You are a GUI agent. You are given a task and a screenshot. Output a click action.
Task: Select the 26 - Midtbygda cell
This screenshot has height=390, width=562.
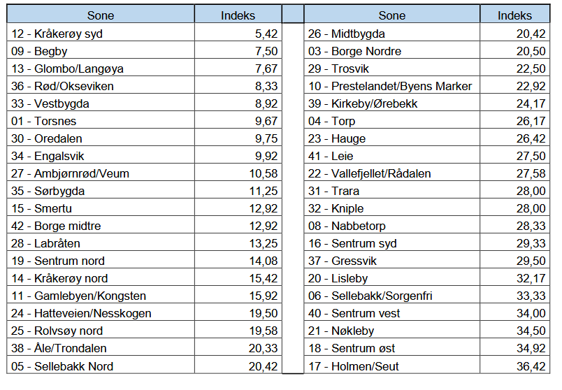point(391,33)
